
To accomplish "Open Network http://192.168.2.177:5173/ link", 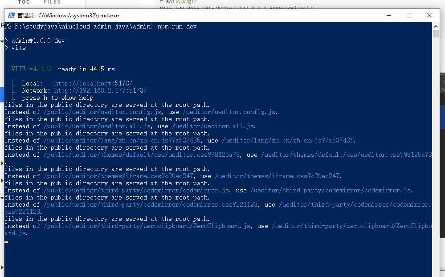I will pyautogui.click(x=100, y=90).
